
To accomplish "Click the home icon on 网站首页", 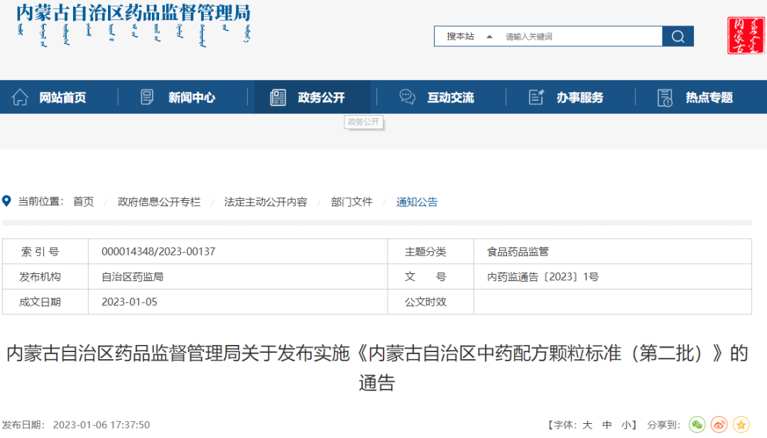I will click(x=21, y=97).
